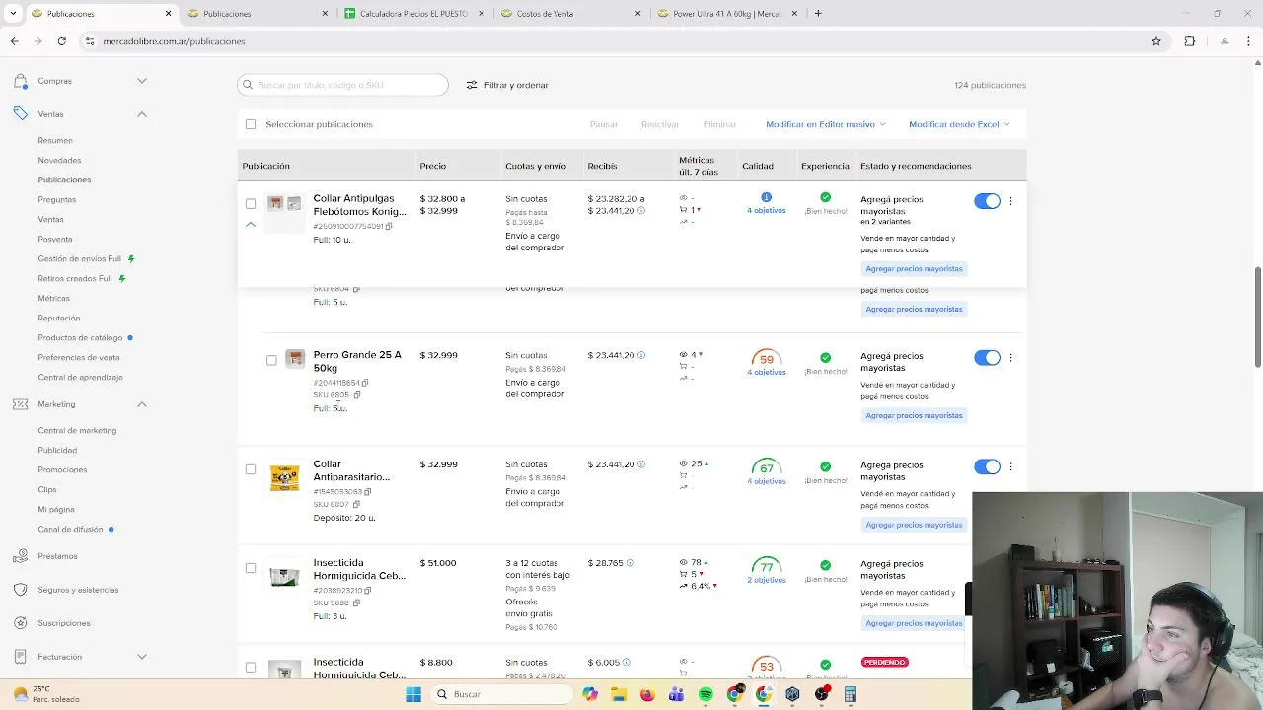Bookmark this page with the star icon

(x=1156, y=41)
